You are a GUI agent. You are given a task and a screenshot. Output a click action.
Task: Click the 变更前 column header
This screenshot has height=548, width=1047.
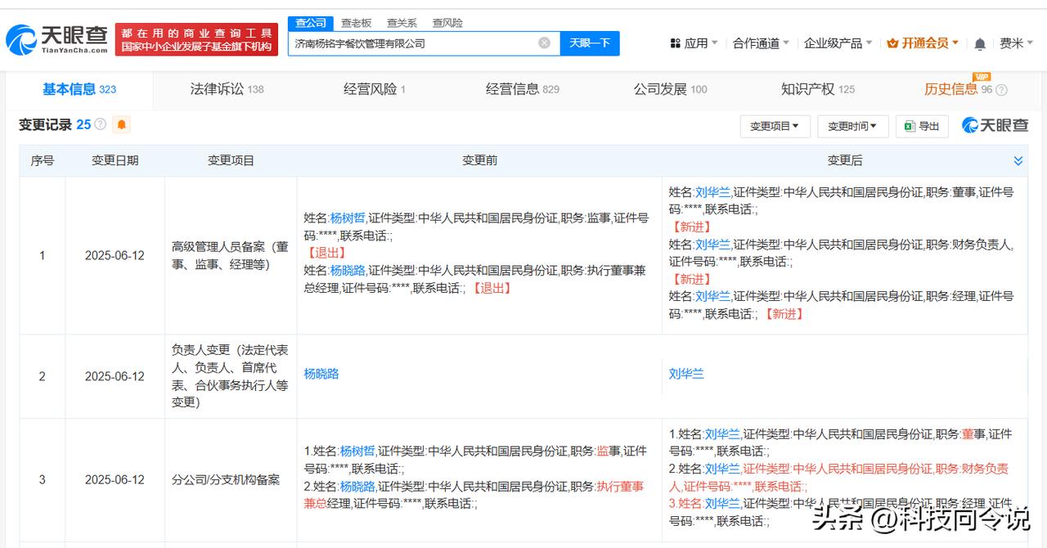(x=479, y=161)
